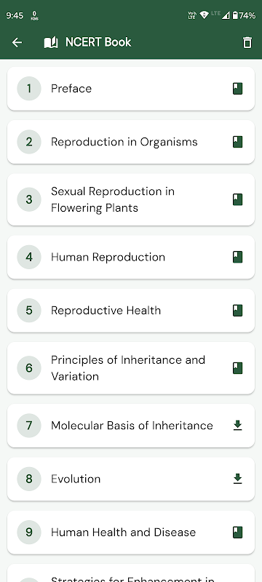
Task: Click the trash delete icon
Action: 247,43
